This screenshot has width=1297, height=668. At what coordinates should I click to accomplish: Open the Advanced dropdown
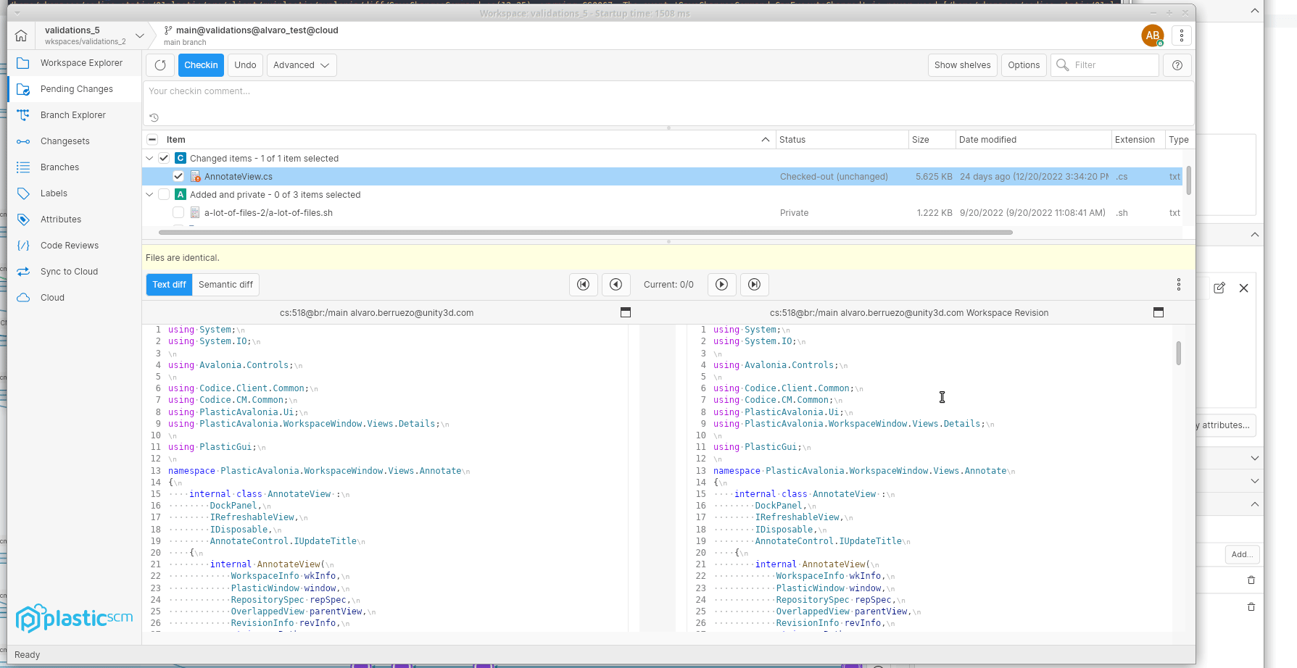point(301,64)
